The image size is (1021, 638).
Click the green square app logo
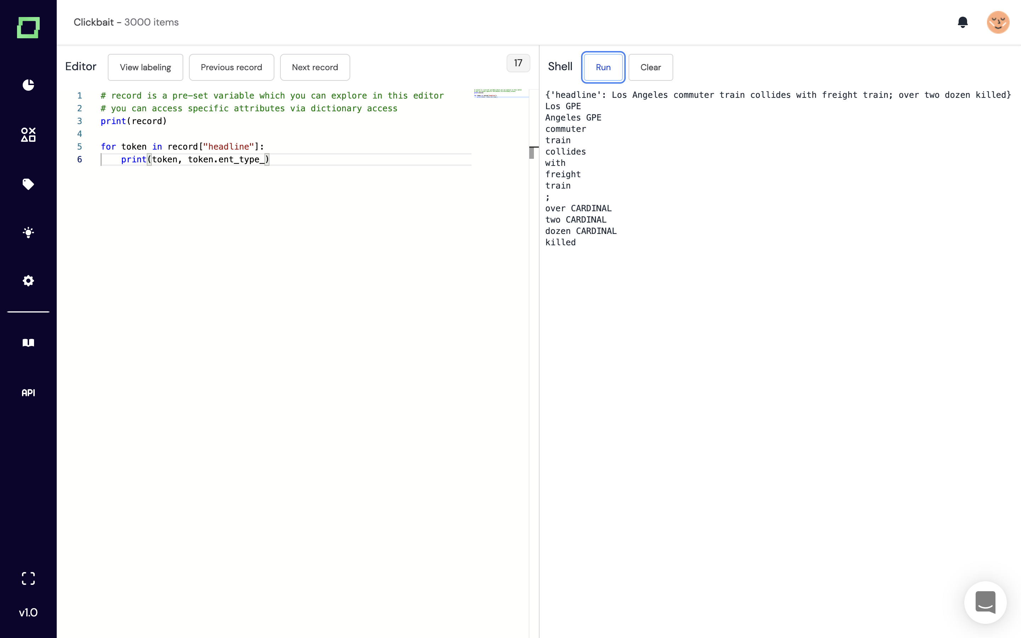[28, 27]
